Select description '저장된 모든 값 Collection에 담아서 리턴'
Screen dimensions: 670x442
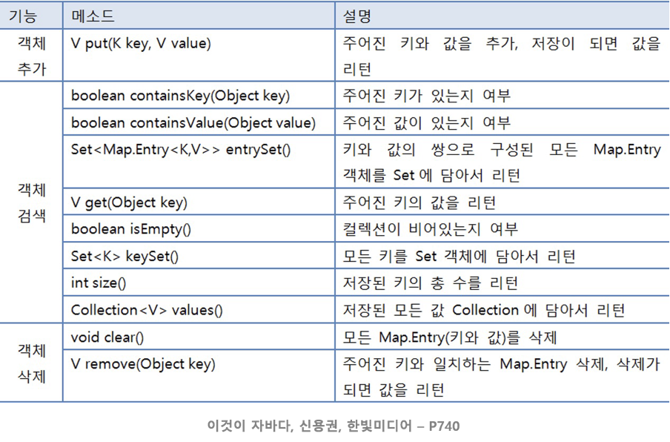pos(484,309)
